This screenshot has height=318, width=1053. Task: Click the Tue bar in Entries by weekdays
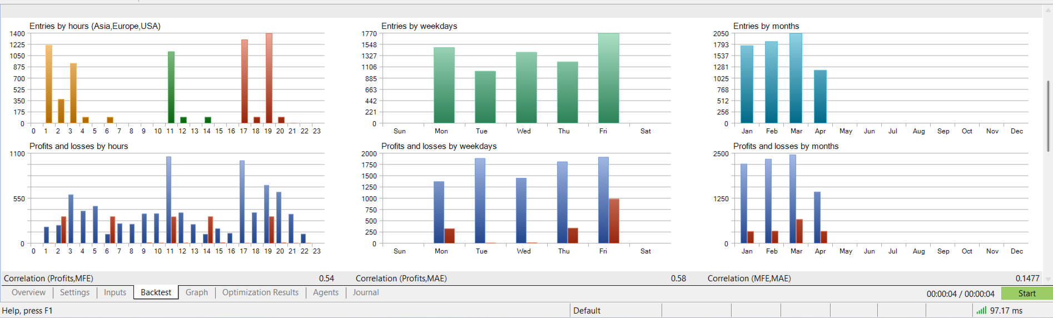coord(485,97)
